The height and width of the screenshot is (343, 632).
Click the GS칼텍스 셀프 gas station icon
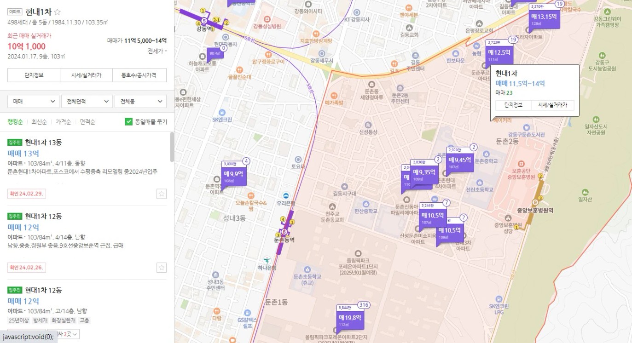coord(248,313)
